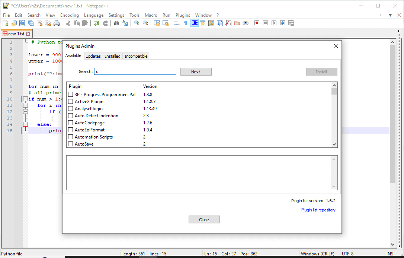This screenshot has height=258, width=404.
Task: Collapse the fold marker on line 10
Action: [25, 99]
